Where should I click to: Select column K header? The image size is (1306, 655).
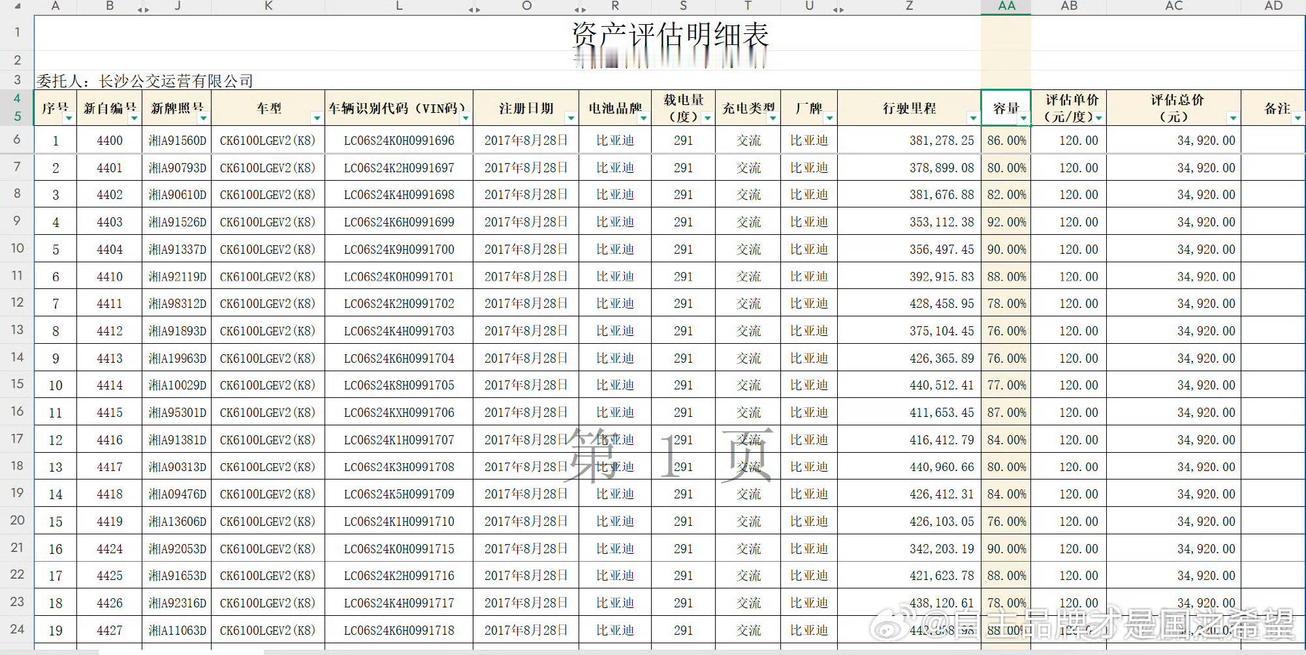[268, 7]
